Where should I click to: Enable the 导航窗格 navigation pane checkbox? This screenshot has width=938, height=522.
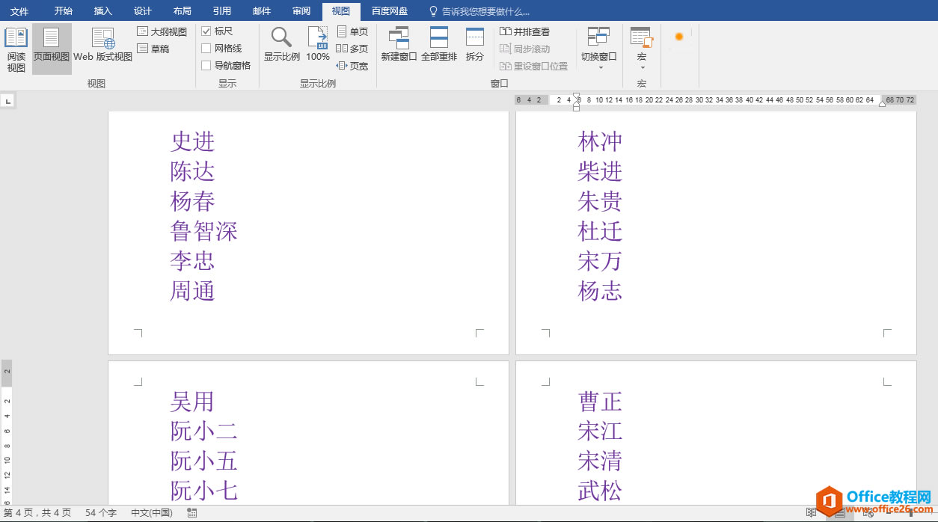point(206,66)
